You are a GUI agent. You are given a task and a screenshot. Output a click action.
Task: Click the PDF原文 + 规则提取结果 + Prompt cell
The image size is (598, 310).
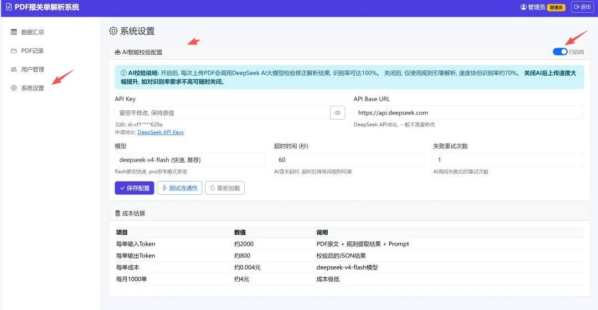pyautogui.click(x=362, y=244)
